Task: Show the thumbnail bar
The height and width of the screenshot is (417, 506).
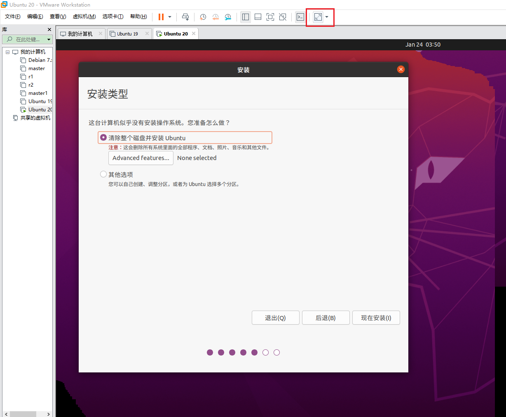Action: pyautogui.click(x=258, y=17)
